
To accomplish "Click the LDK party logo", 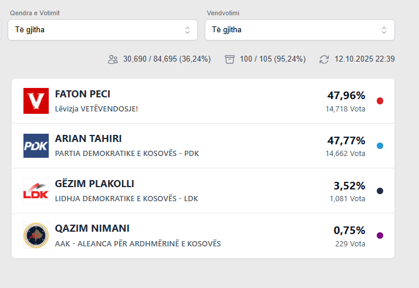I will pyautogui.click(x=36, y=191).
